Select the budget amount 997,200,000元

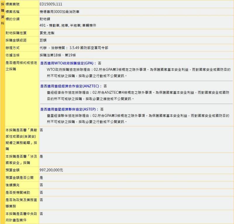51,170
